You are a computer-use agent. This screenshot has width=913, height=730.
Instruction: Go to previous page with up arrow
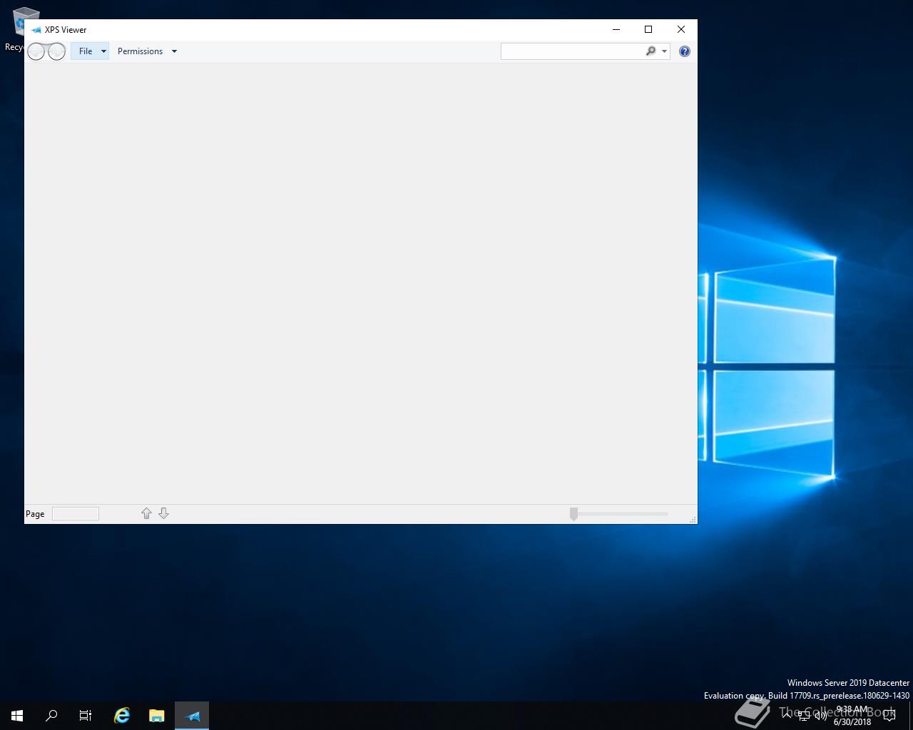(x=146, y=513)
